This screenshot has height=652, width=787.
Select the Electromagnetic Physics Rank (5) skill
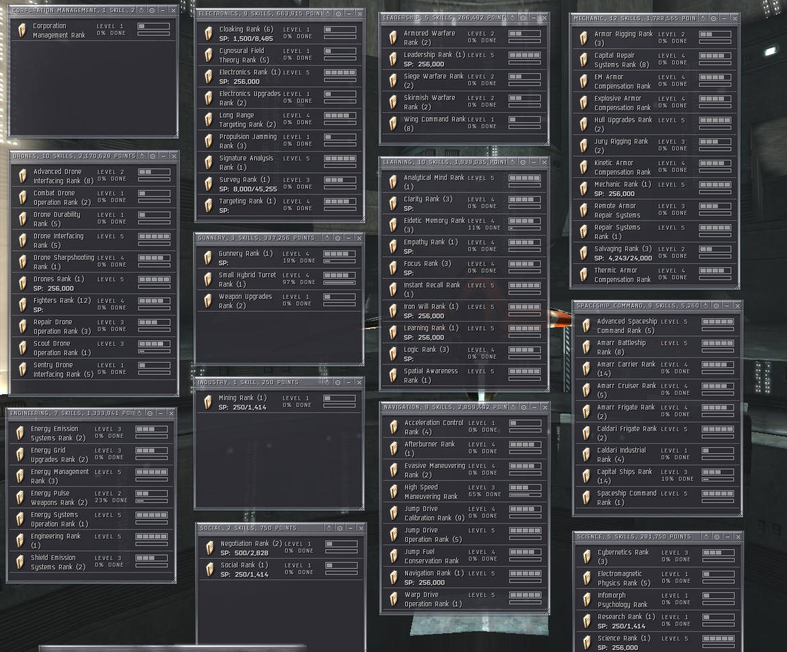pyautogui.click(x=658, y=578)
